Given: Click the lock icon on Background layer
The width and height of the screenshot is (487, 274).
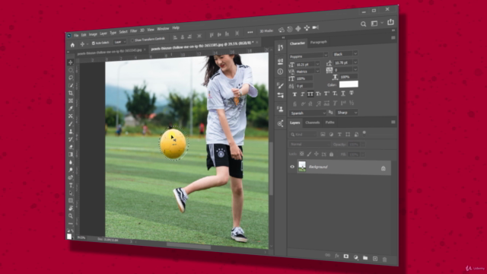Looking at the screenshot, I should pyautogui.click(x=384, y=168).
